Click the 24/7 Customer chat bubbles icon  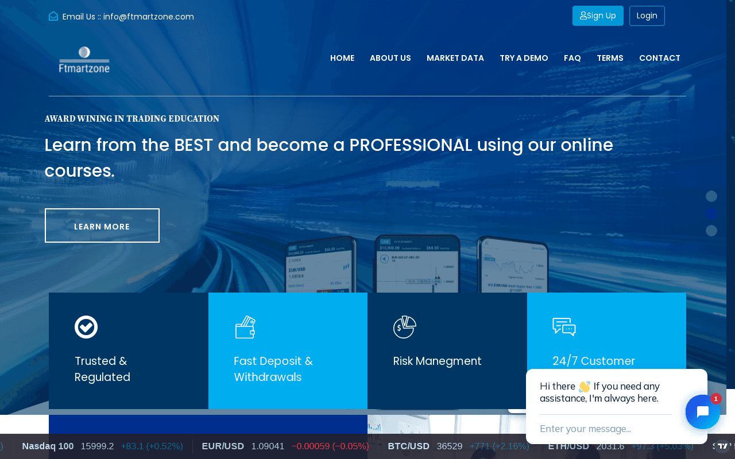[564, 327]
